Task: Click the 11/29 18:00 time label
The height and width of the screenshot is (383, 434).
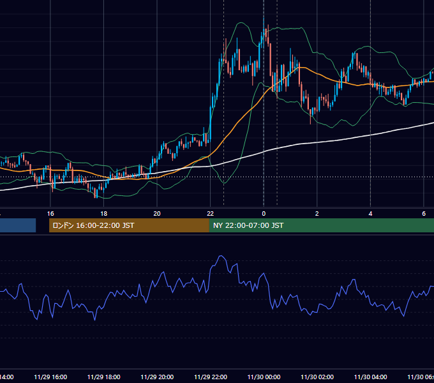Action: click(x=104, y=377)
